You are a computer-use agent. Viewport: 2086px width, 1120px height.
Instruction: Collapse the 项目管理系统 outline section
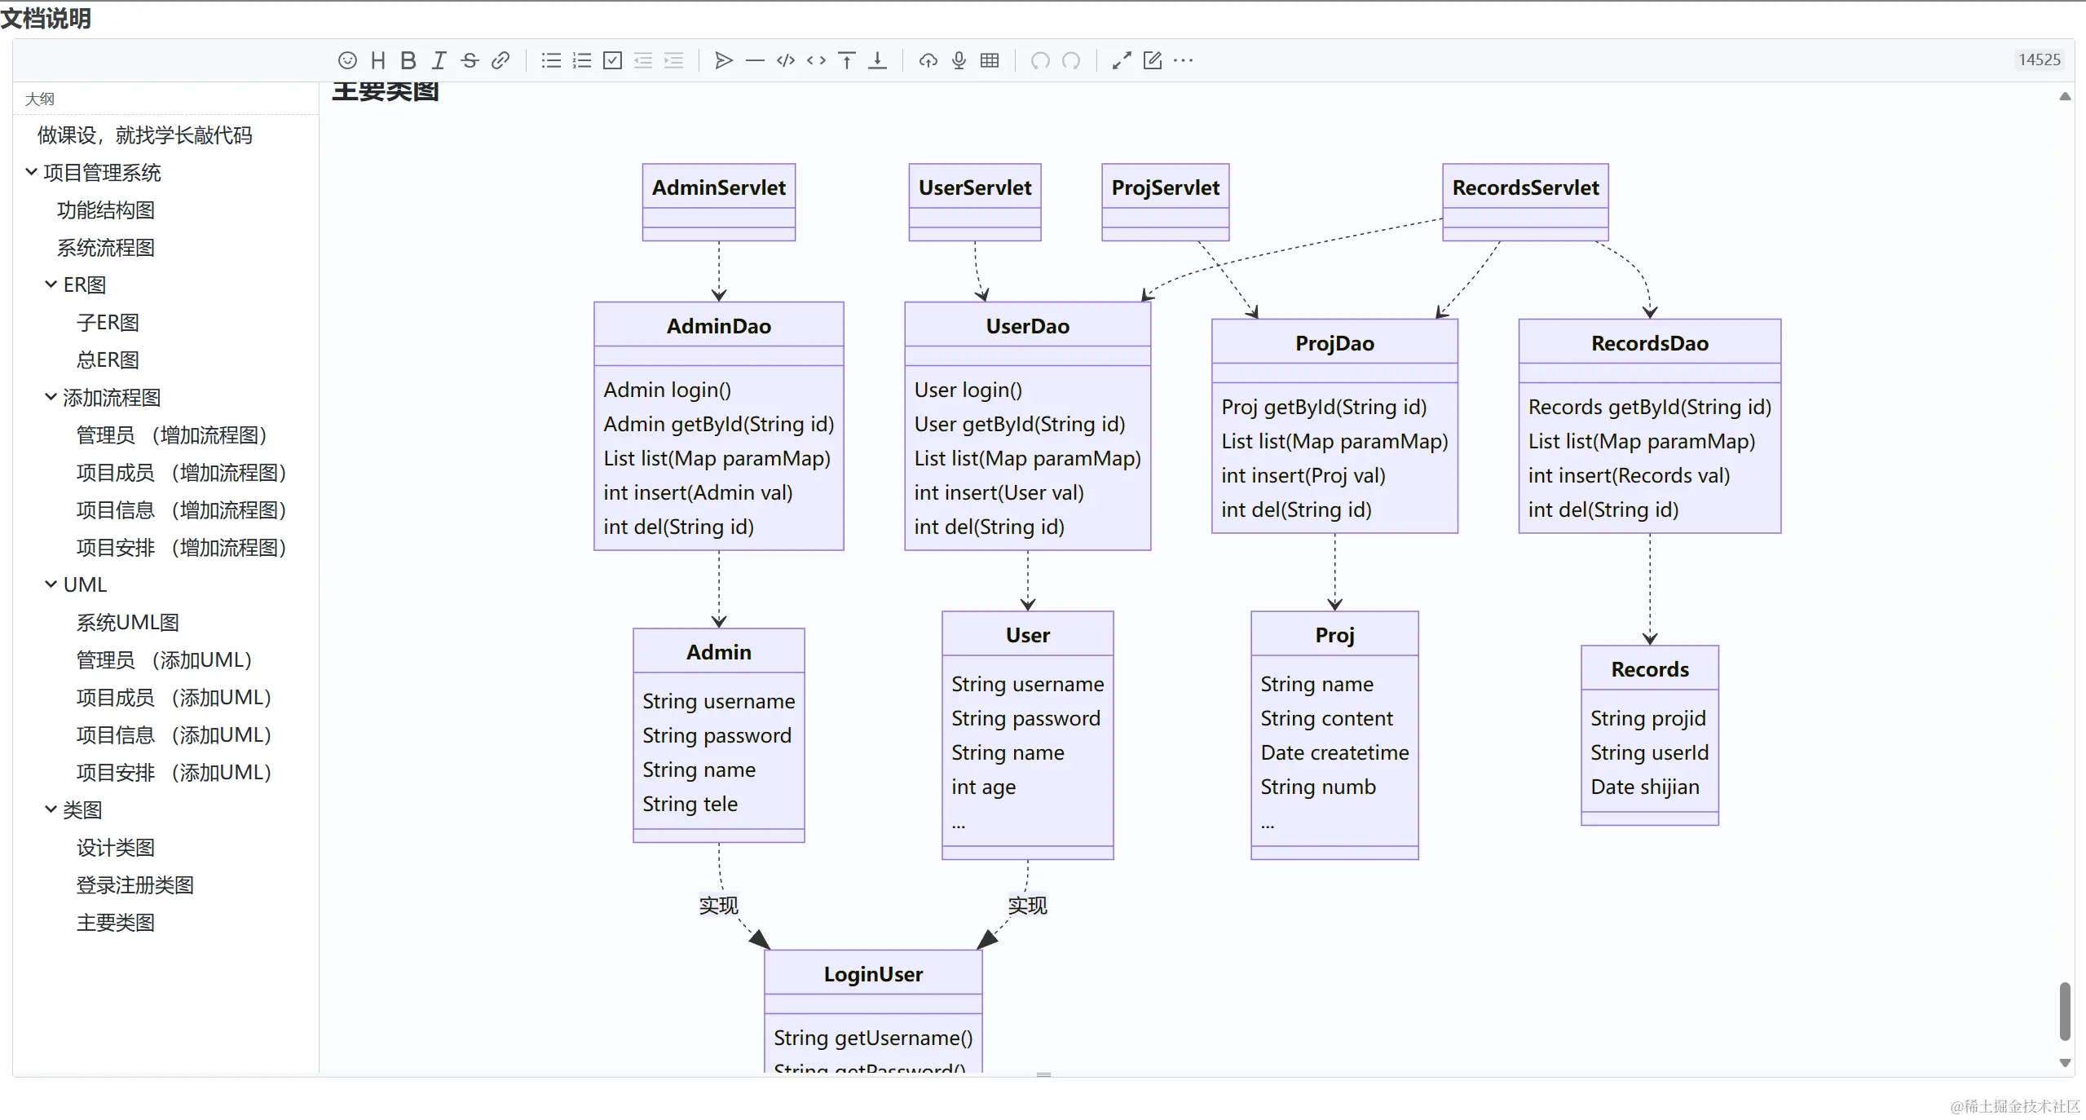[31, 172]
